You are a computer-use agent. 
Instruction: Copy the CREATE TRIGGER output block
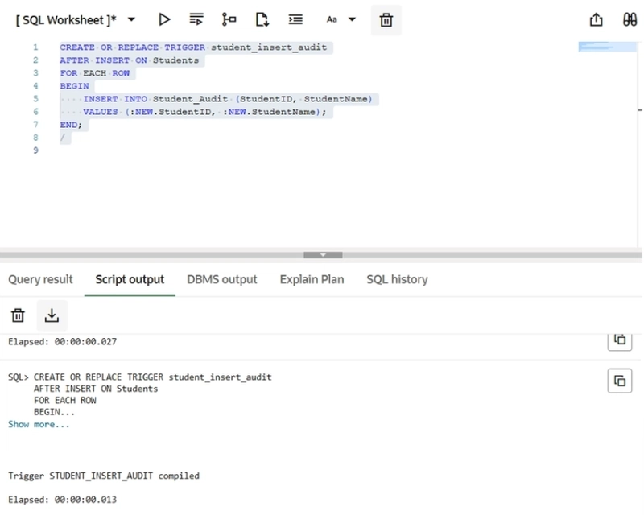point(619,381)
